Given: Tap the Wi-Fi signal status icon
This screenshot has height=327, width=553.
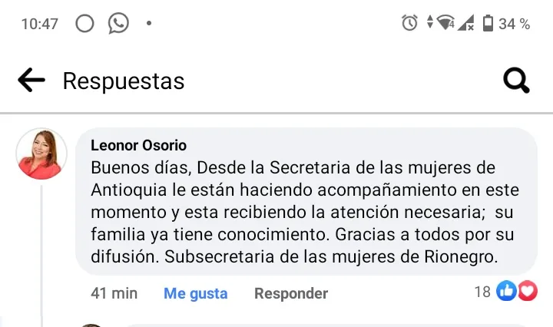Looking at the screenshot, I should tap(445, 22).
